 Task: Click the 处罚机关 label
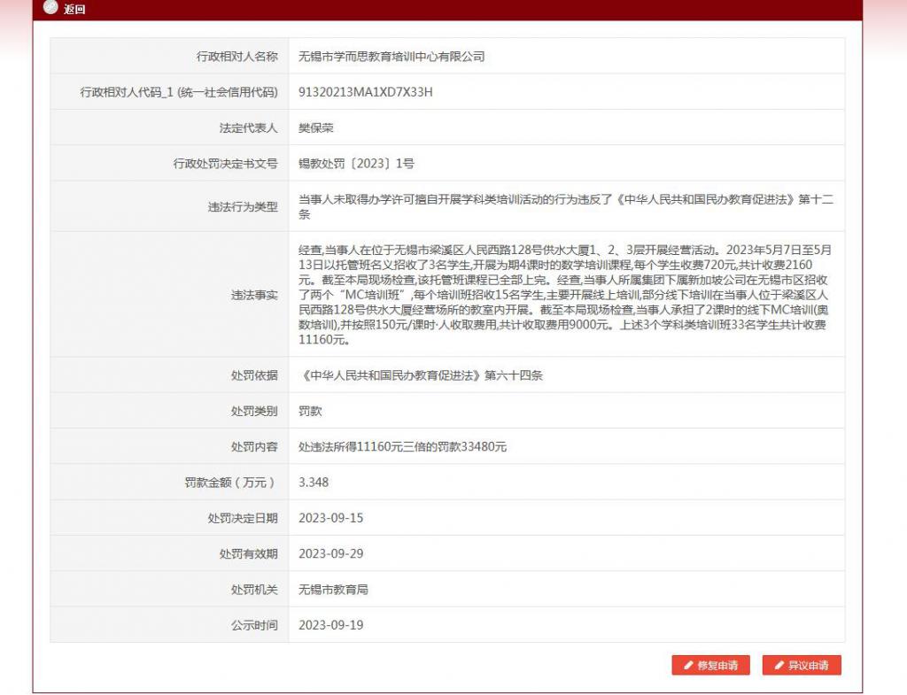click(x=254, y=589)
